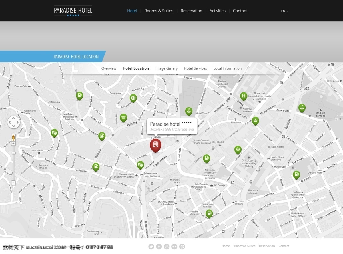Screen dimensions: 343x254
Task: Go to Reservation in the header menu
Action: [x=191, y=11]
